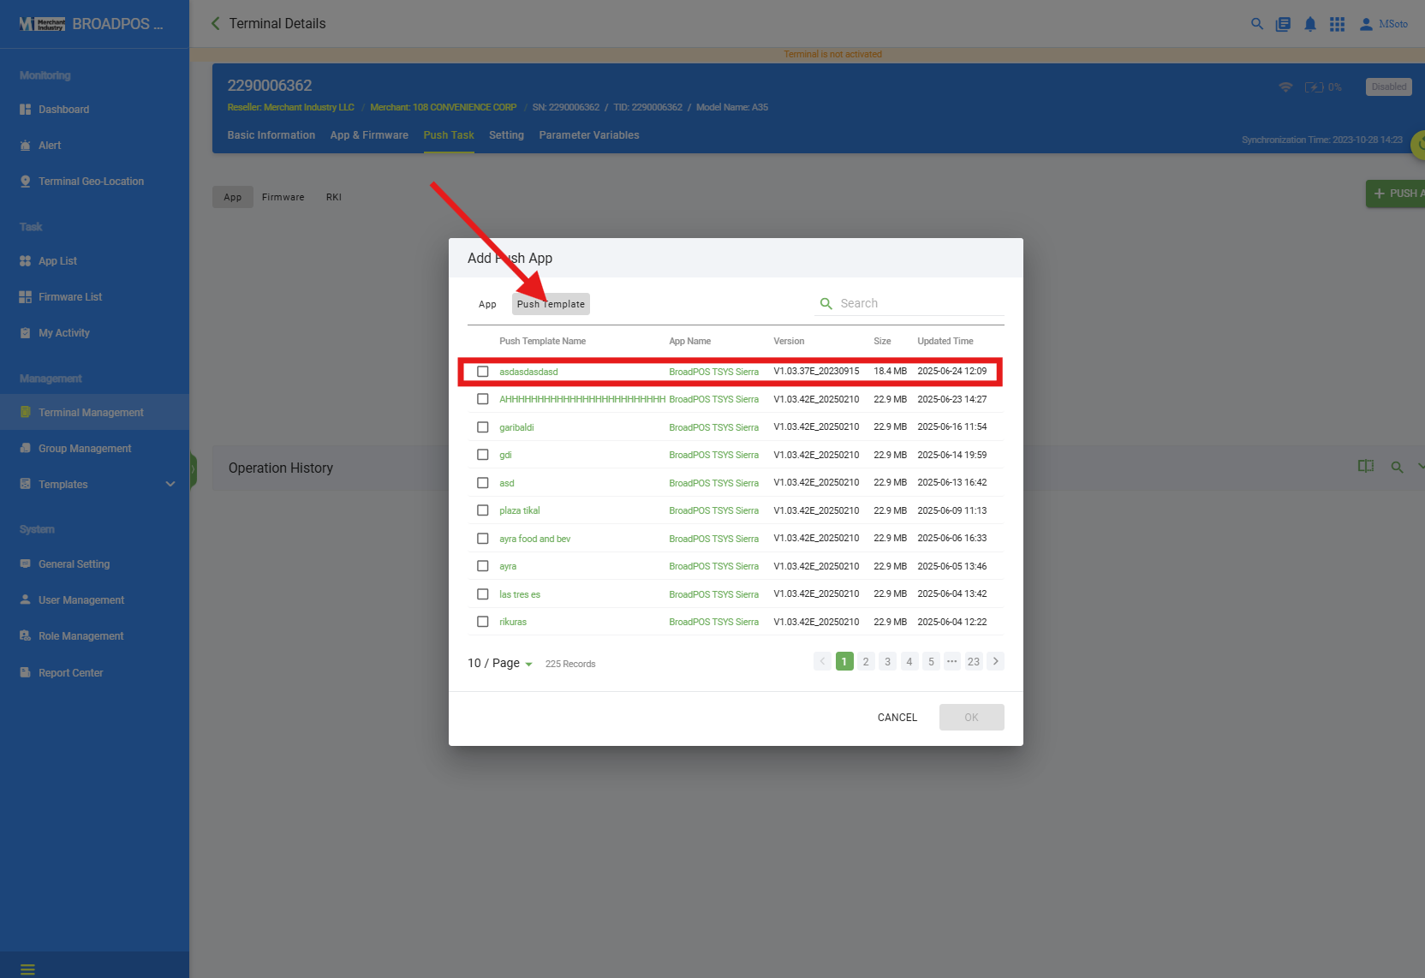
Task: Go back using the Terminal Details arrow
Action: click(216, 23)
